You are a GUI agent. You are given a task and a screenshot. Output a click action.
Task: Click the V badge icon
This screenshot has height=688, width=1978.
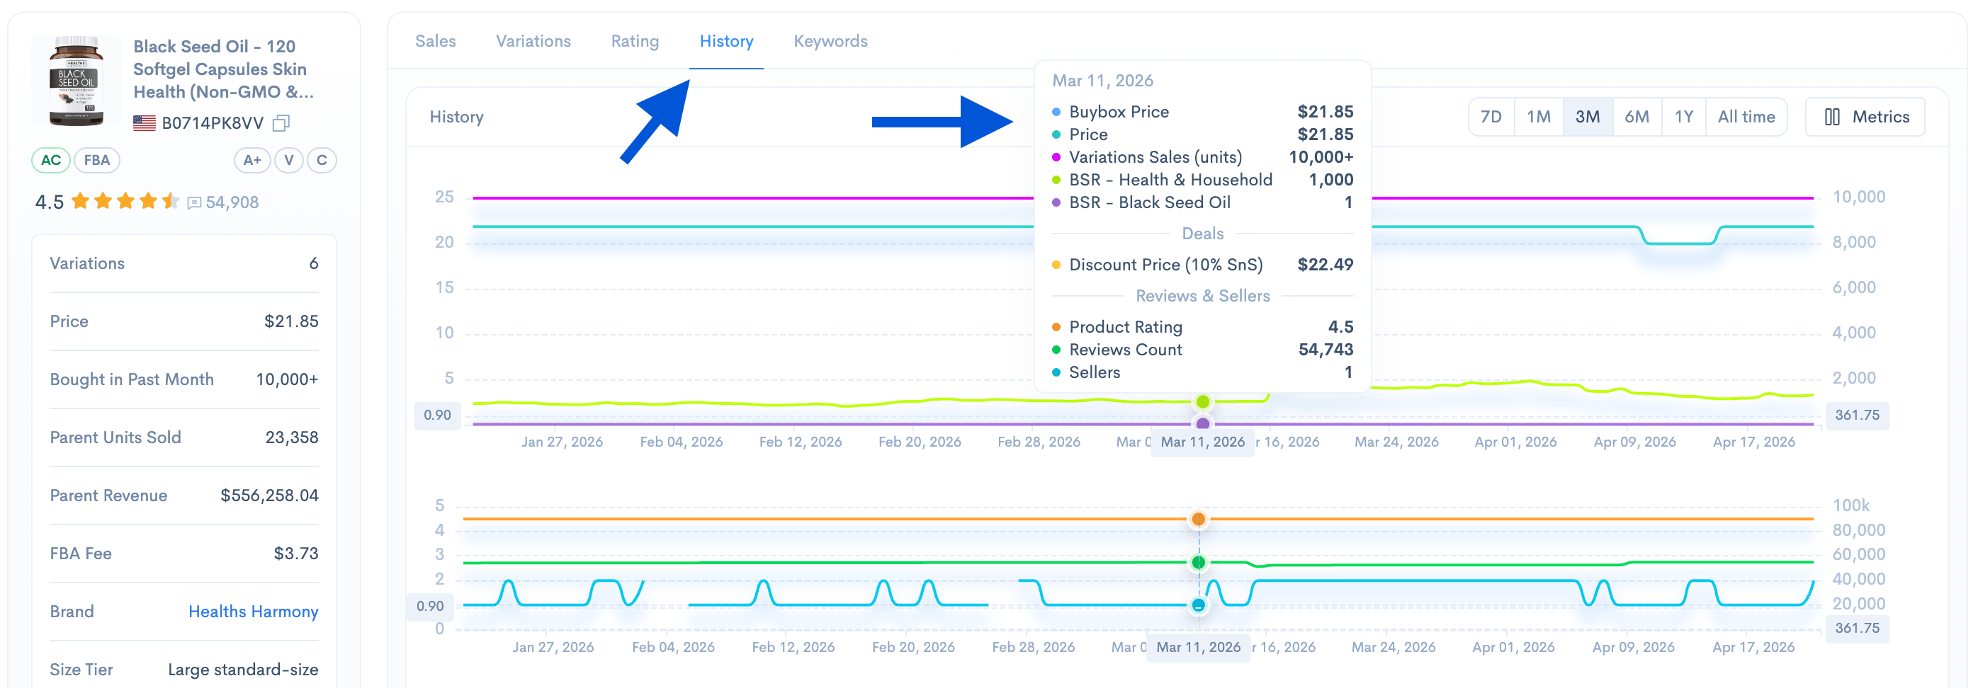click(289, 160)
